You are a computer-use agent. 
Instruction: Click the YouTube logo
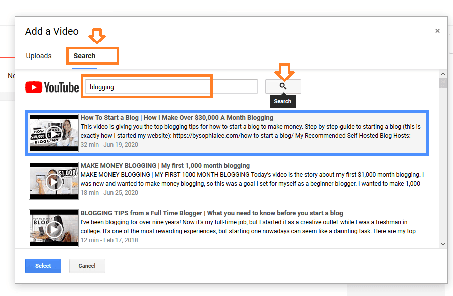pos(52,86)
